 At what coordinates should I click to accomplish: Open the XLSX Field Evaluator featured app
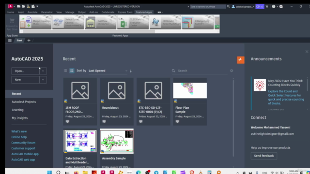133,23
